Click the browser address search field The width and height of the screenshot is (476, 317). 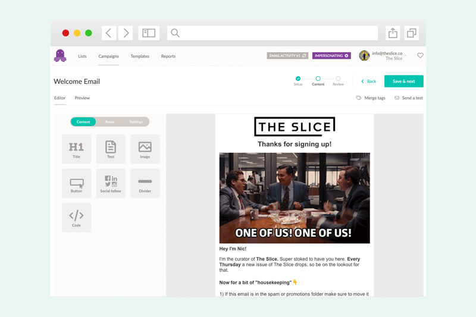click(x=273, y=33)
